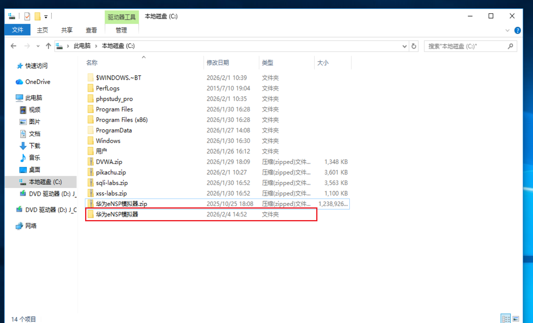Image resolution: width=533 pixels, height=323 pixels.
Task: Select the Program Files folder icon
Action: pyautogui.click(x=91, y=109)
